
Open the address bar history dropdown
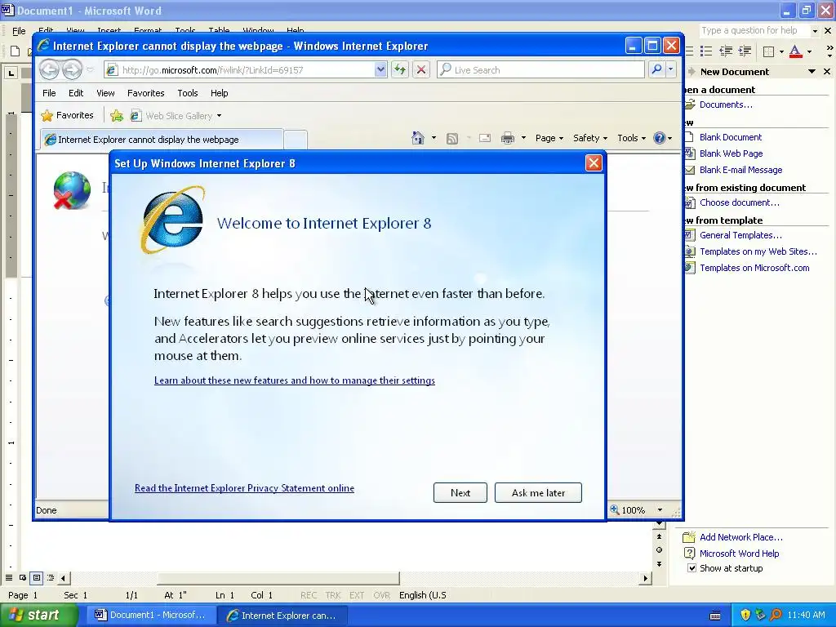380,70
